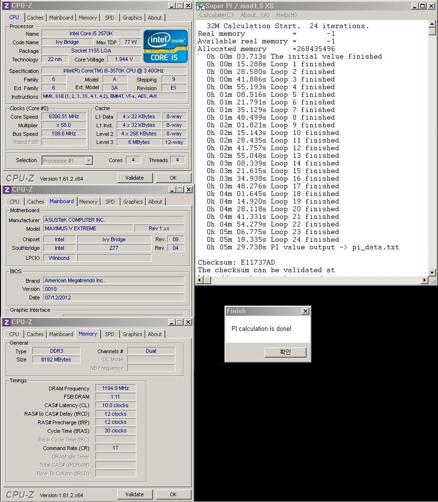Click the Super PI vertical scrollbar thumb
The height and width of the screenshot is (502, 438).
(432, 31)
